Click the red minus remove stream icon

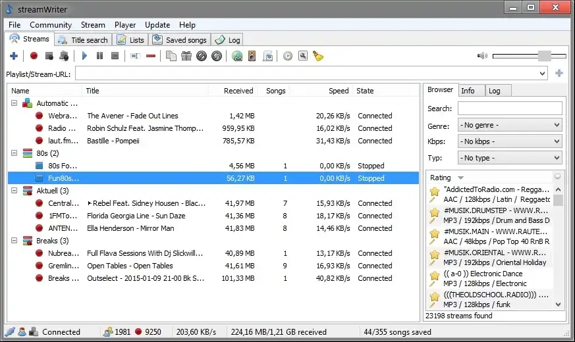coord(151,57)
